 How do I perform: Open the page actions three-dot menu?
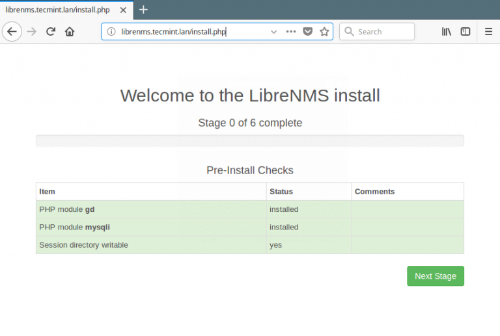coord(290,31)
